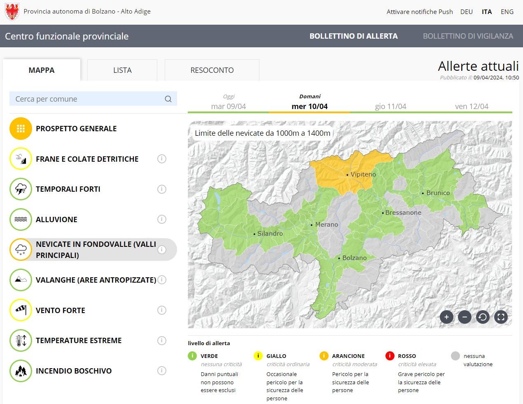Open Bollettino di Vigilanza
Image resolution: width=523 pixels, height=404 pixels.
coord(468,36)
